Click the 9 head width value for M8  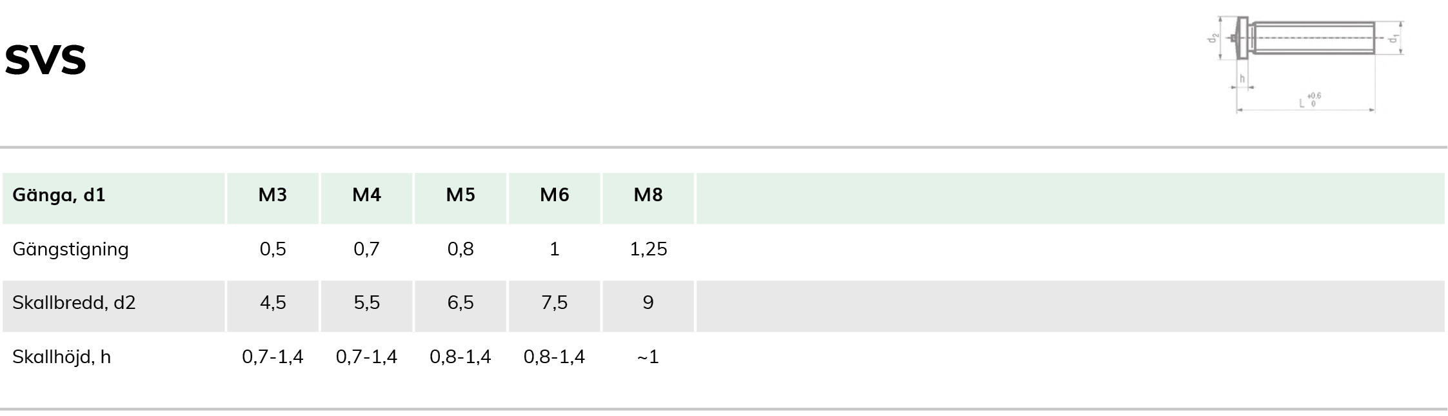pos(648,302)
